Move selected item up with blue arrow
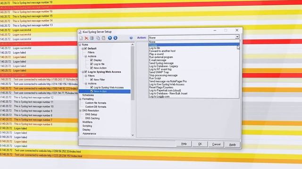This screenshot has height=169, width=302. (110, 38)
